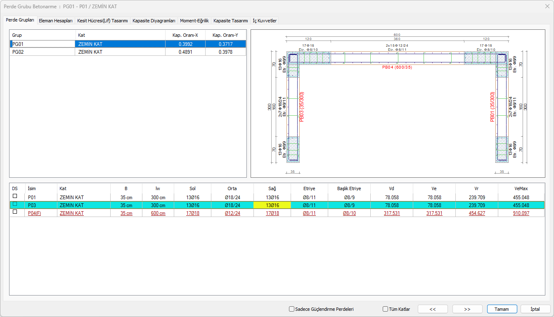Switch to Moment-Eğrilik tab
Image resolution: width=554 pixels, height=317 pixels.
tap(194, 21)
